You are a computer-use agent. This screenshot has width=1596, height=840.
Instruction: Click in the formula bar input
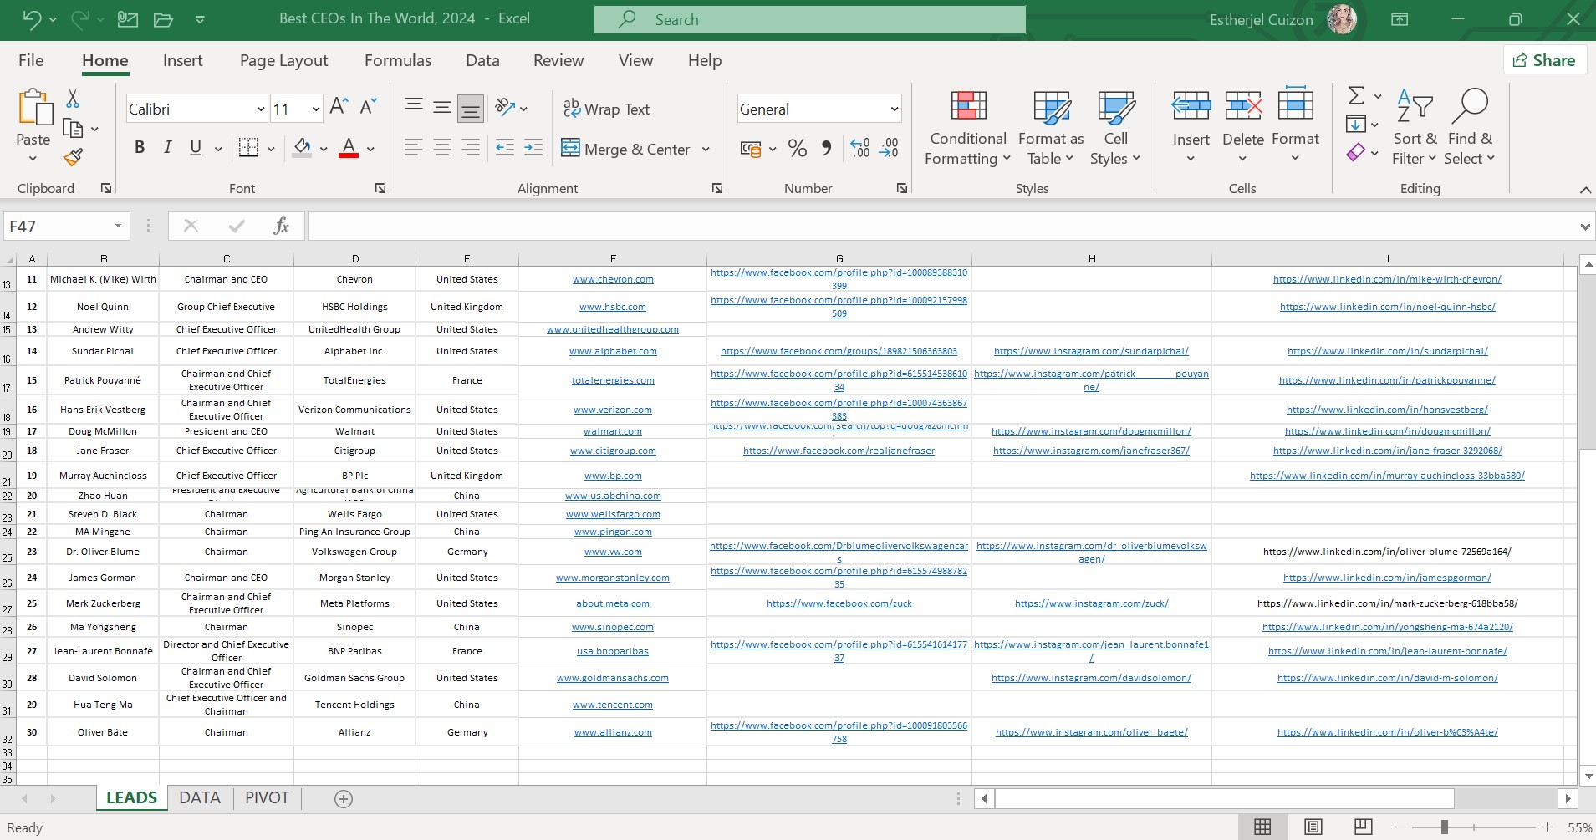point(942,226)
